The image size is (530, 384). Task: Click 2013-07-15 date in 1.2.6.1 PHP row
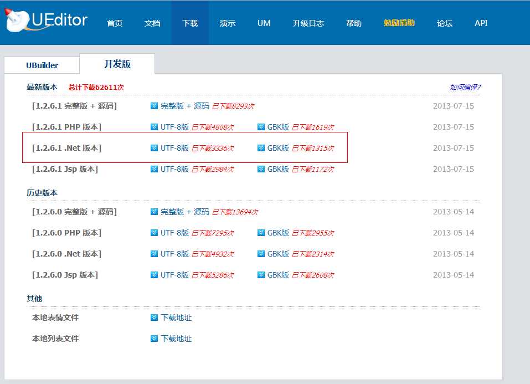point(453,127)
